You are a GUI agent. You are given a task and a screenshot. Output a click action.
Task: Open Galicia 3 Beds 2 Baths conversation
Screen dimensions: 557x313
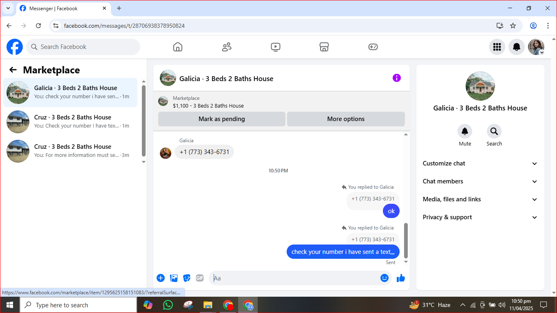71,93
